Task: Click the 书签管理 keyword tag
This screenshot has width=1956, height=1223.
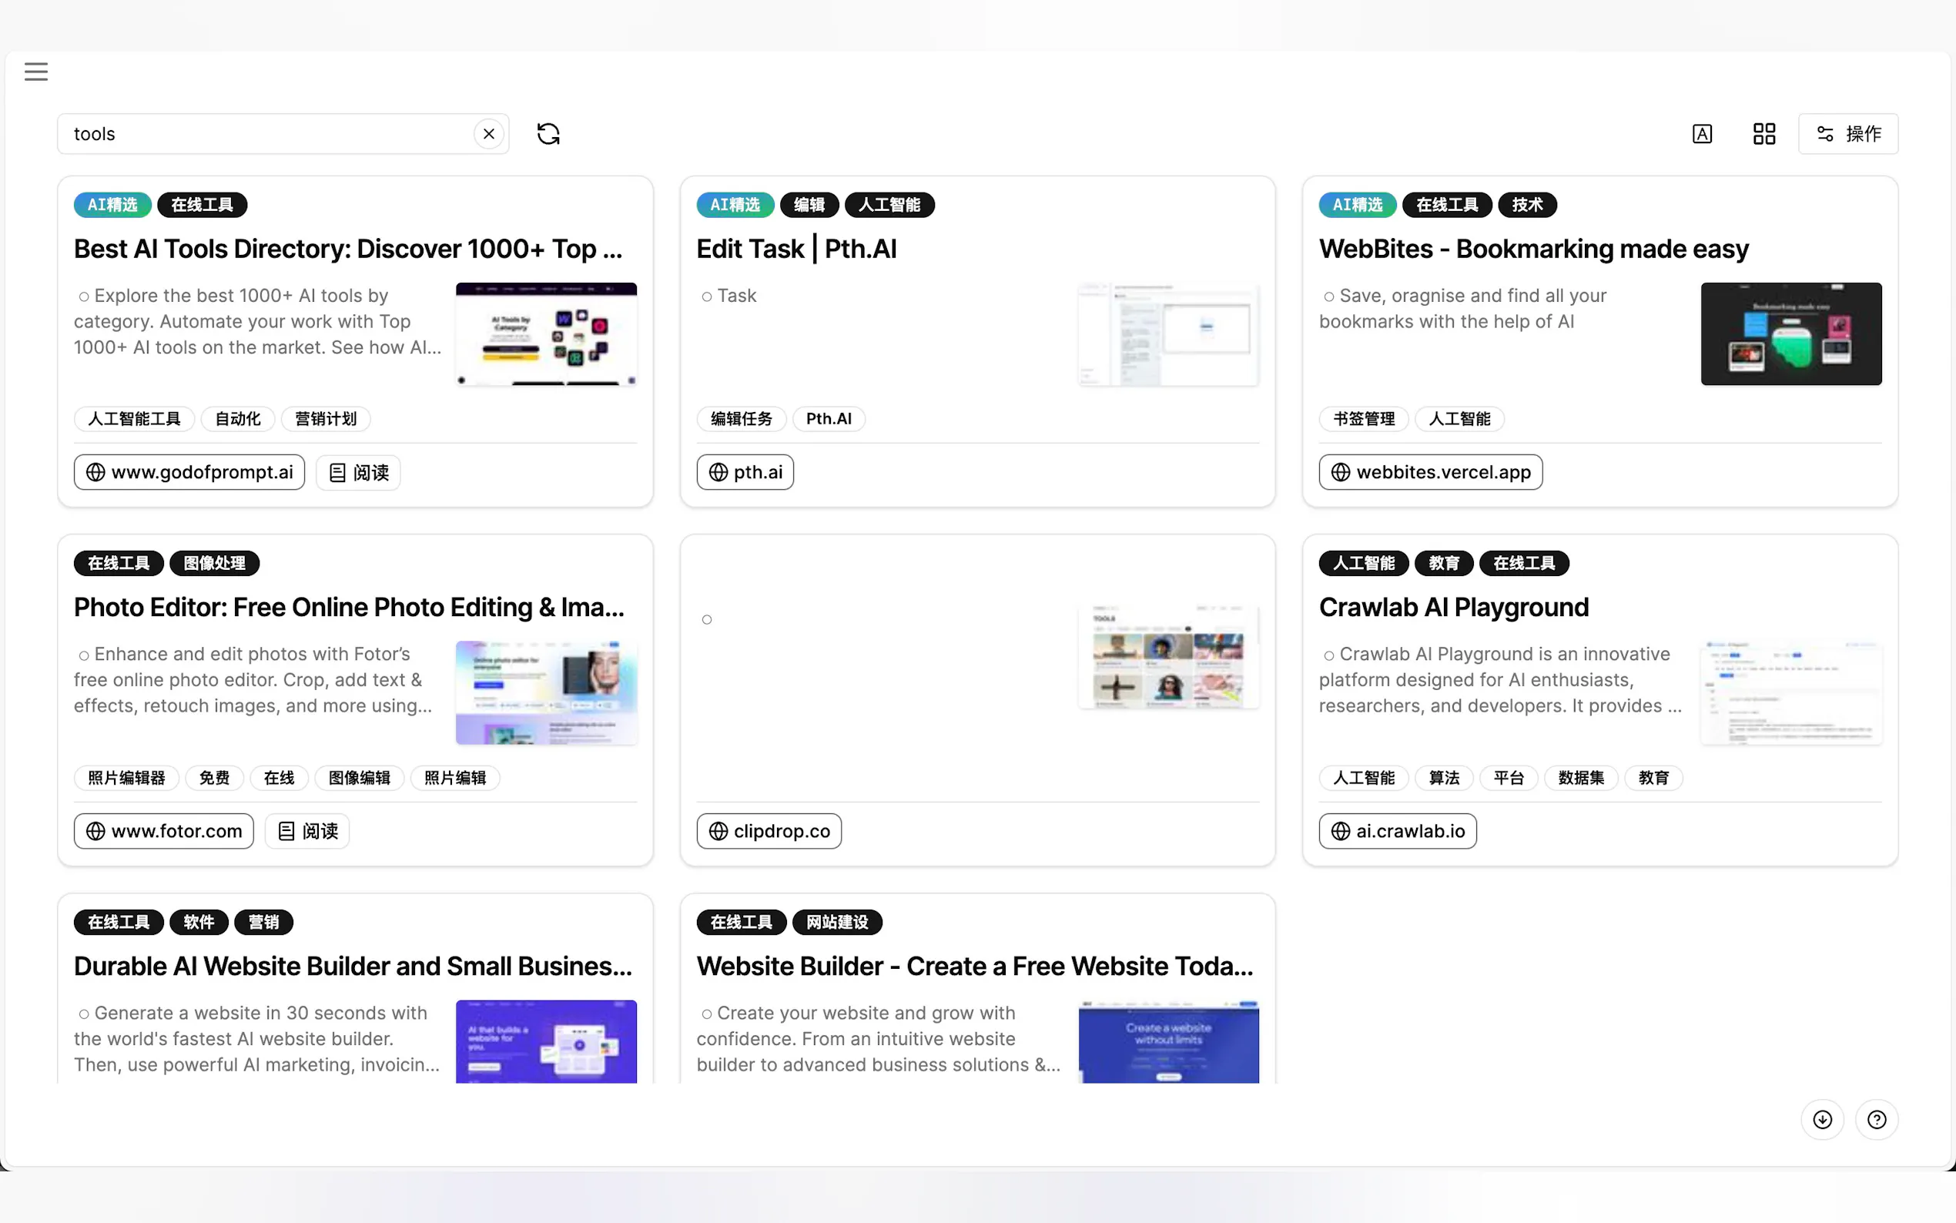Action: click(x=1363, y=418)
